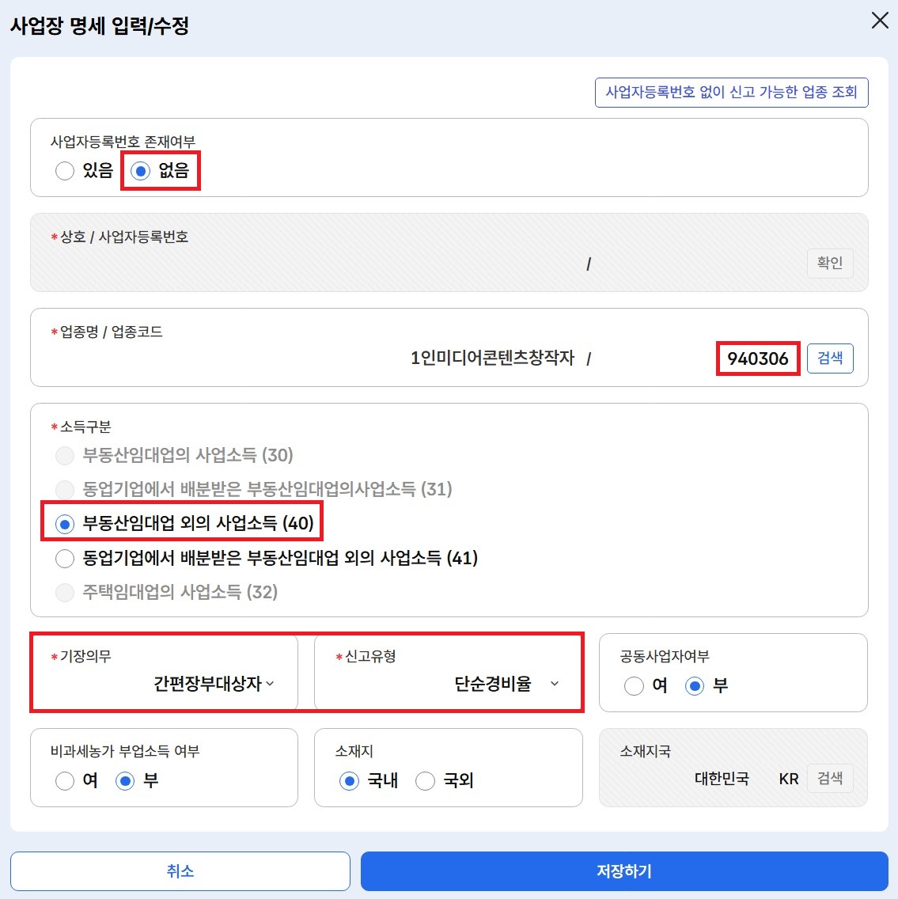This screenshot has width=898, height=899.
Task: Close the 사업장 명세 입력/수정 dialog
Action: (x=879, y=21)
